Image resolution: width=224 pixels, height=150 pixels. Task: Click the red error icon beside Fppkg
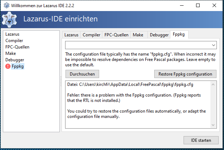click(8, 66)
